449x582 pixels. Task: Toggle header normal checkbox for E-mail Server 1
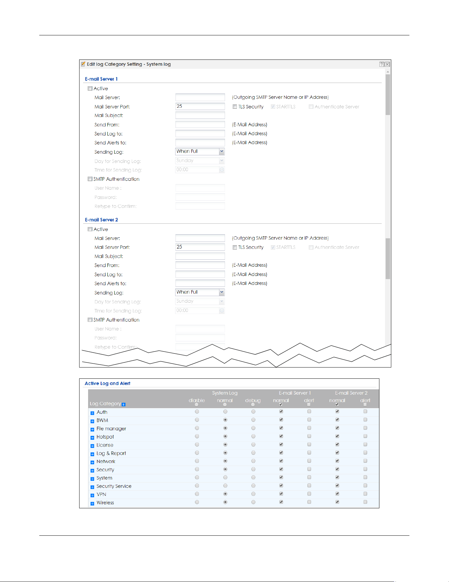point(281,405)
